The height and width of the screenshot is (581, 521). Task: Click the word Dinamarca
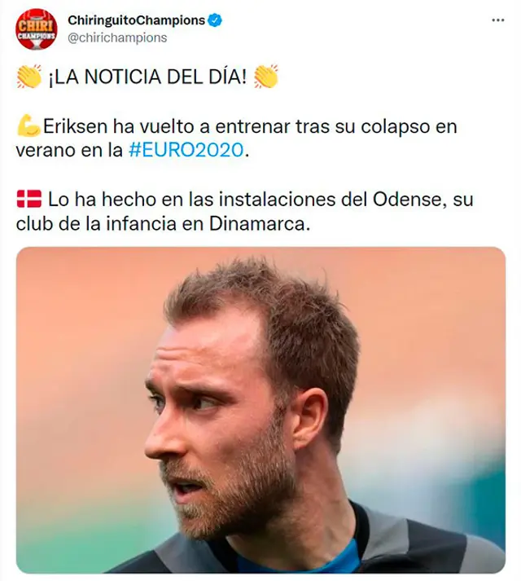pos(259,224)
